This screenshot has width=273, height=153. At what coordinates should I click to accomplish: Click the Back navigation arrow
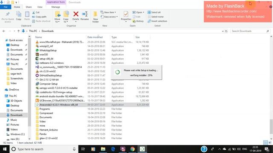pos(4,31)
